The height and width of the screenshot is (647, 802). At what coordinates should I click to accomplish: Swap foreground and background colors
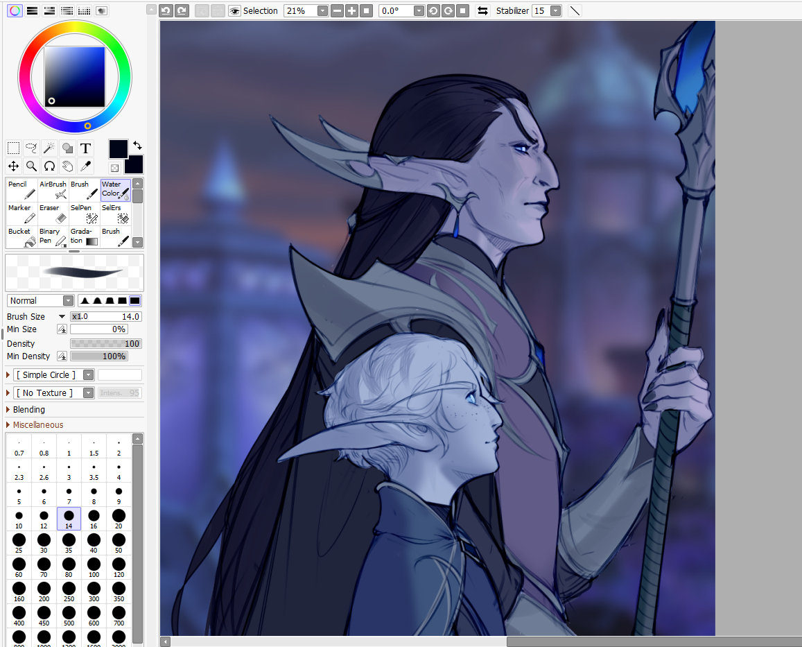point(137,145)
